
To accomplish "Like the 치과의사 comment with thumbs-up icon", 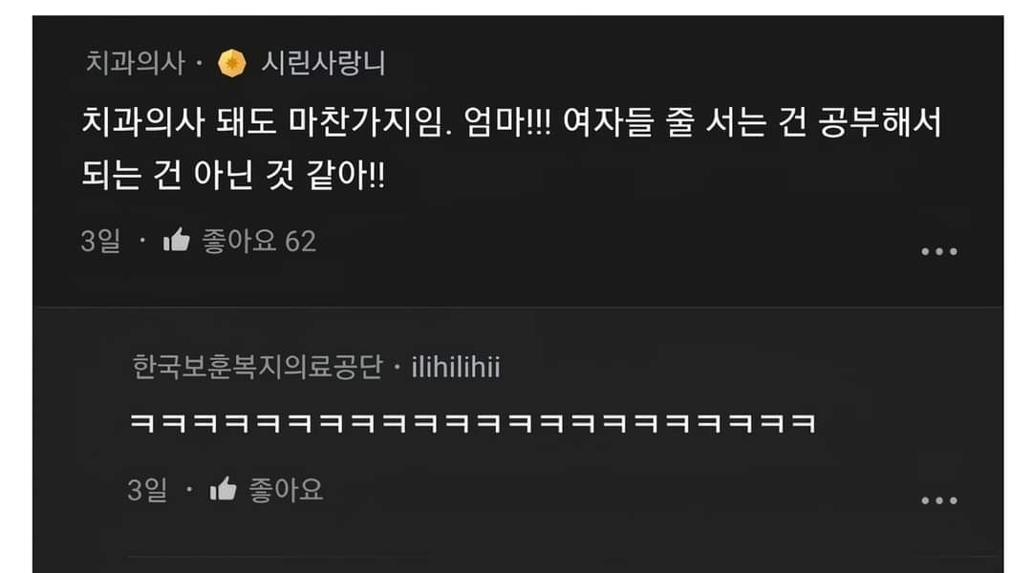I will coord(177,240).
